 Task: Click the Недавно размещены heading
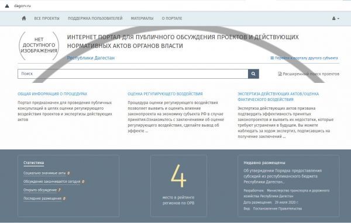point(264,163)
